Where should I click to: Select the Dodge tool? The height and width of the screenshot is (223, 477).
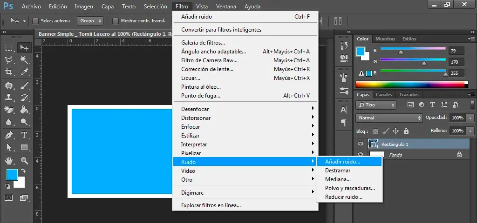[24, 122]
